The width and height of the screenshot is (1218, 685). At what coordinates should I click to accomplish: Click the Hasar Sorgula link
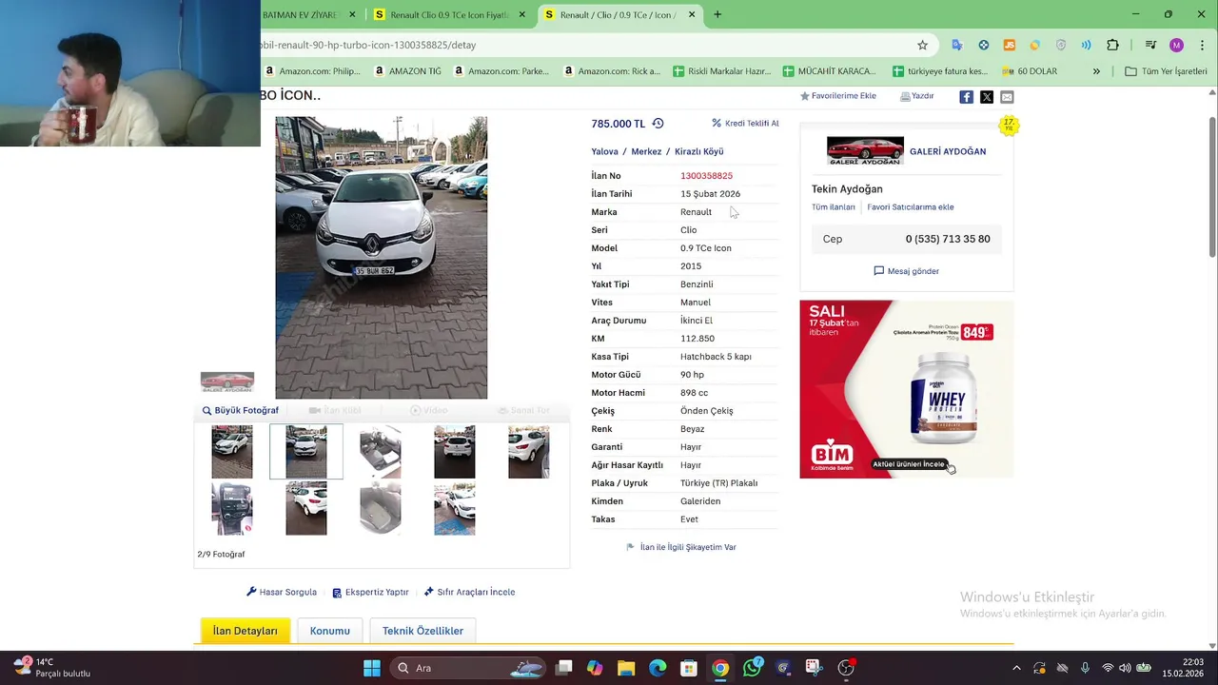pos(282,592)
